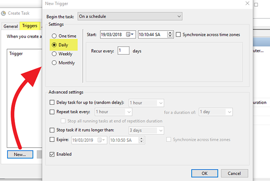270x181 pixels.
Task: Click the Create Task window icon
Action: point(4,14)
